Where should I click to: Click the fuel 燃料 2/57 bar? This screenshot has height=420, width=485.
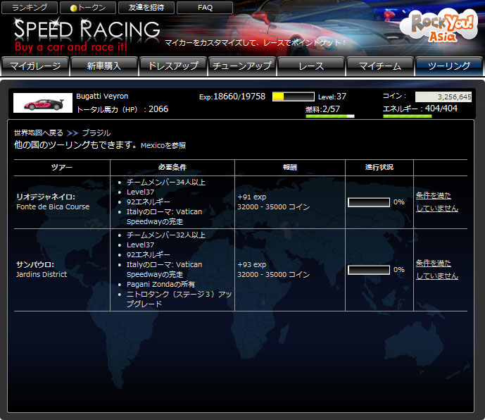[x=330, y=116]
